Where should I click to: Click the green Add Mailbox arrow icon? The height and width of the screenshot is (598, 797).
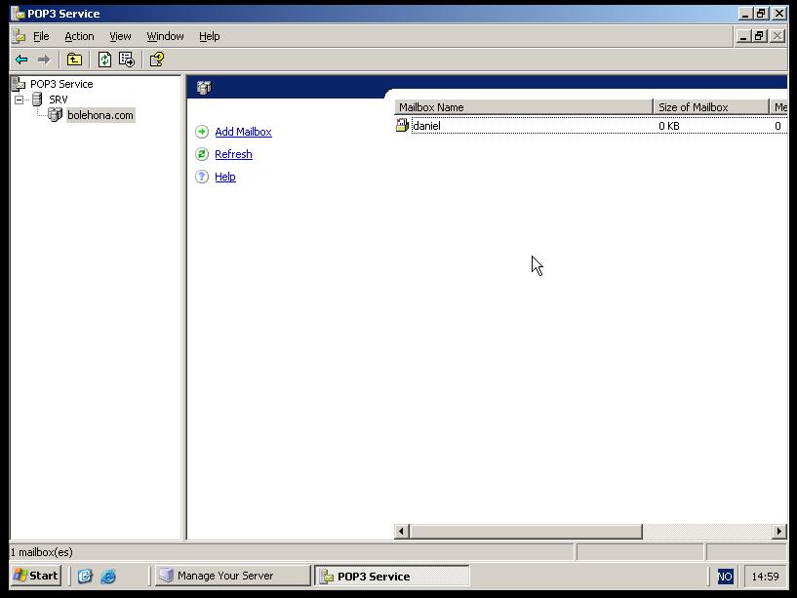click(202, 132)
